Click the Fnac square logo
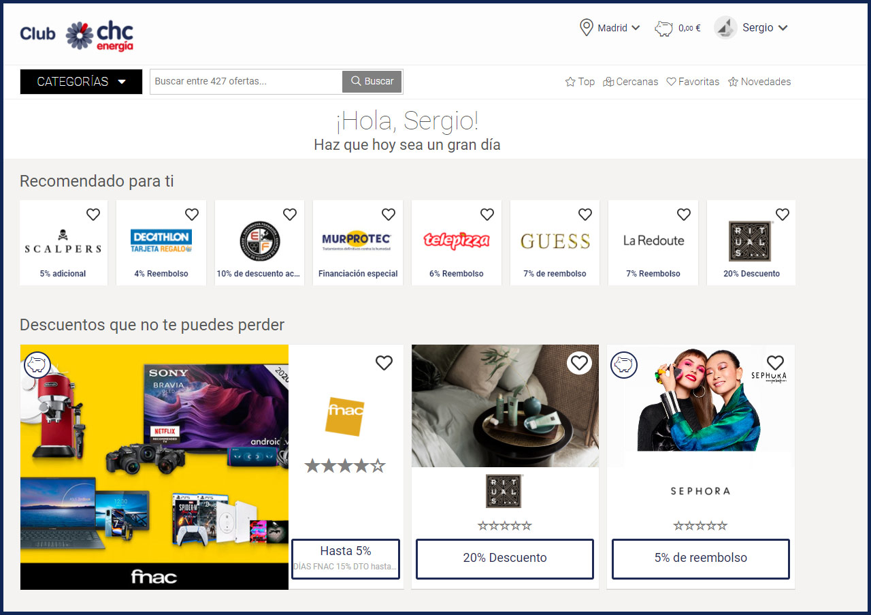Screen dimensions: 871x615 coord(345,416)
